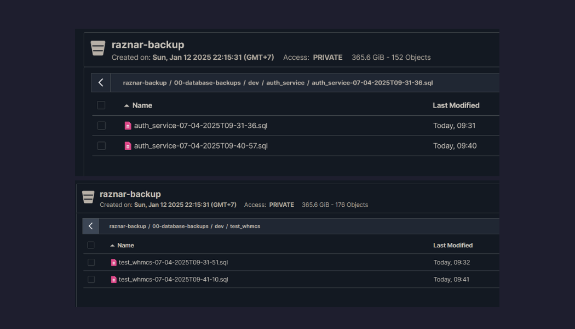Tick the checkbox for auth_service-07-04-2025T09-40-57.sql

[x=101, y=146]
